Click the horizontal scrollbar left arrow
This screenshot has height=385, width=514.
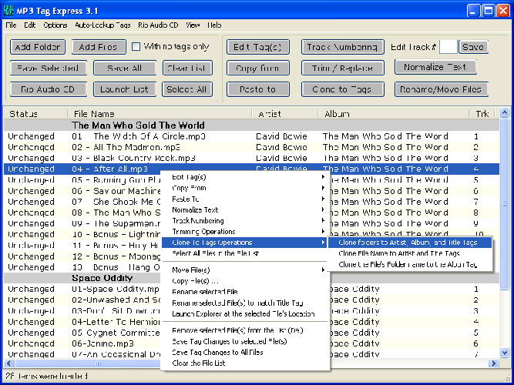click(x=8, y=363)
